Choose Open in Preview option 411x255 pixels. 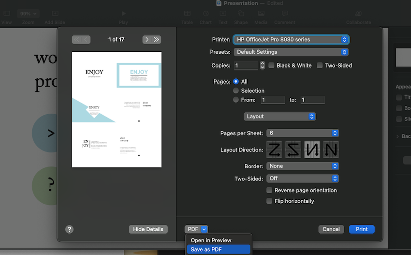point(211,240)
